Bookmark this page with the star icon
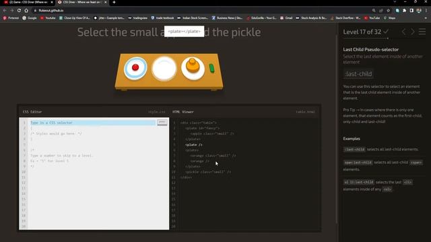Viewport: 431px width, 242px height. [x=389, y=11]
